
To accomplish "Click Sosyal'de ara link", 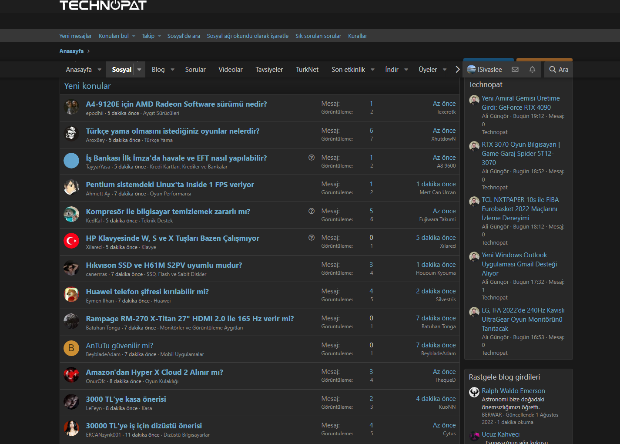I will (x=184, y=36).
